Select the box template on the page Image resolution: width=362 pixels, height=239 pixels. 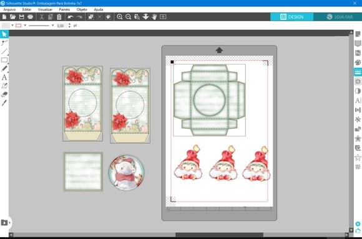pyautogui.click(x=209, y=100)
